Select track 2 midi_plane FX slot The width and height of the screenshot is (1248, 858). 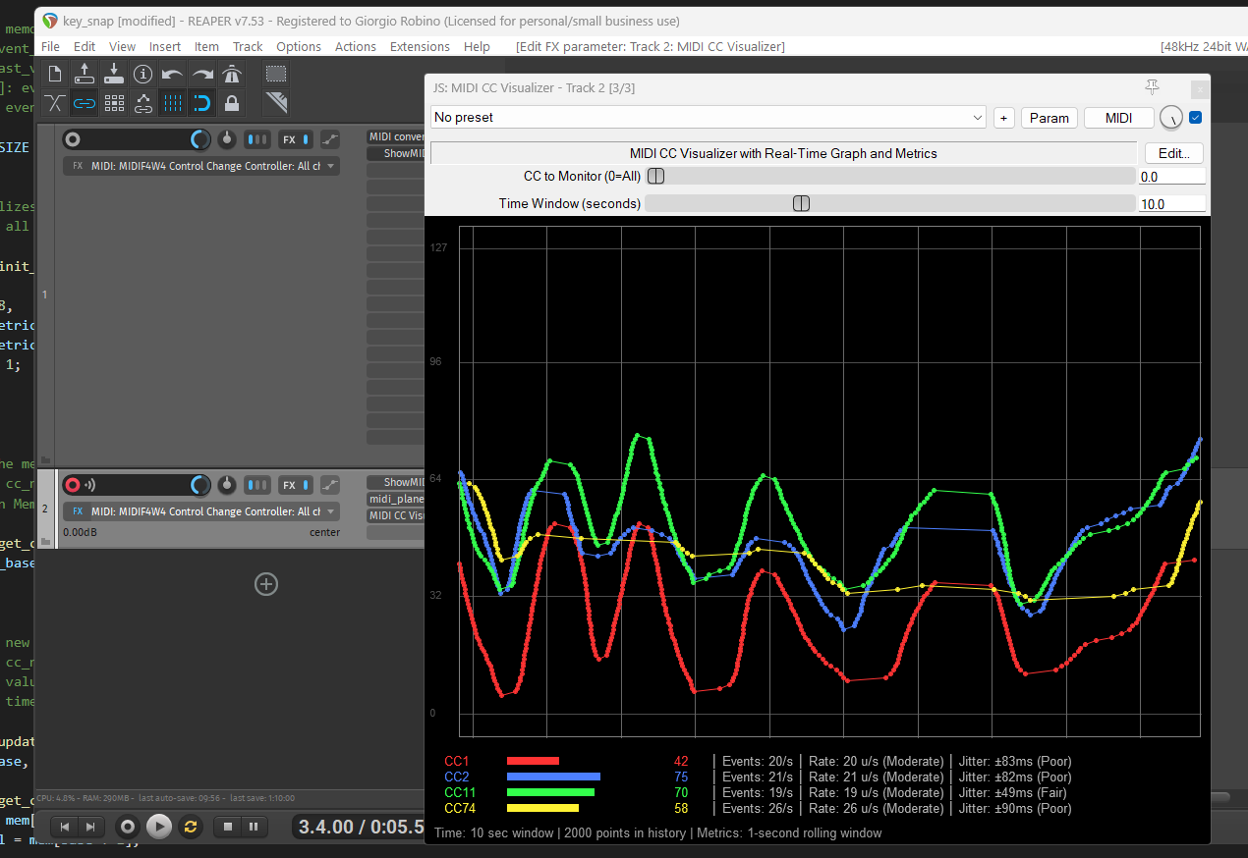396,499
